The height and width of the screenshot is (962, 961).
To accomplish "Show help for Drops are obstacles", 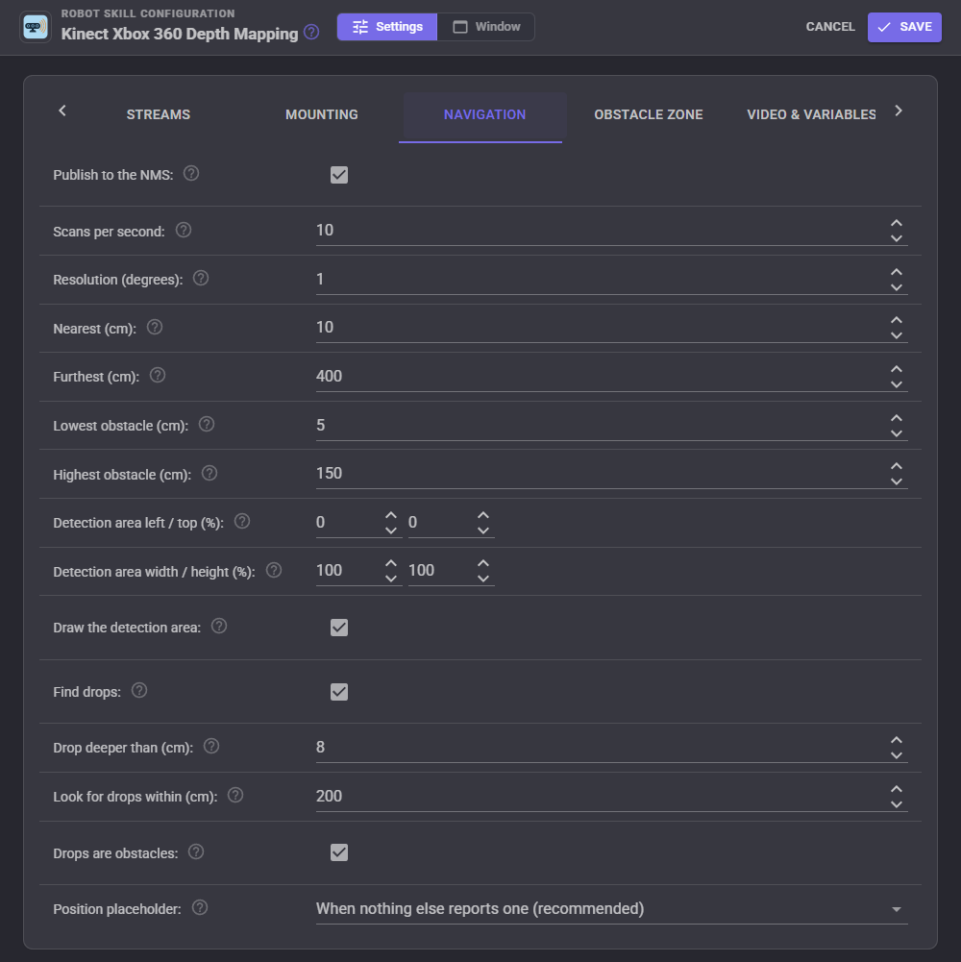I will [x=196, y=851].
